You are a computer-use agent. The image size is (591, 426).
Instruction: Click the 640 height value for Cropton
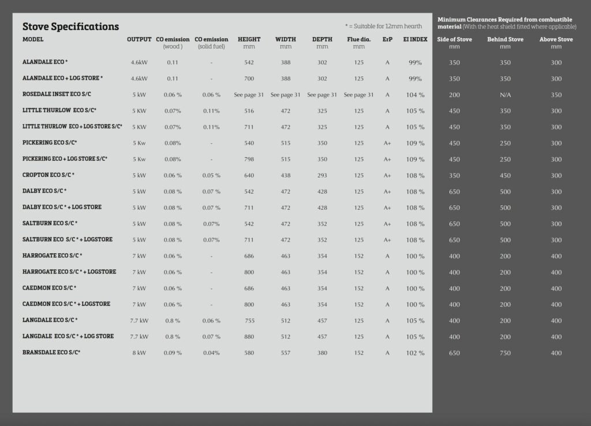tap(249, 176)
